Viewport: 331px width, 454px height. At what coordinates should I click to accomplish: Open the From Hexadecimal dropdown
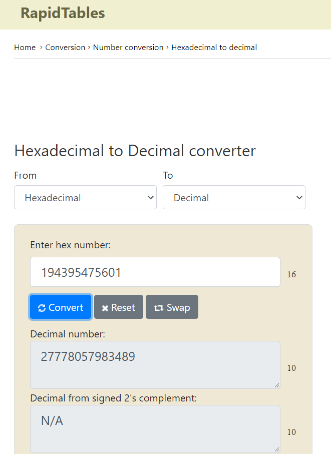pyautogui.click(x=86, y=197)
